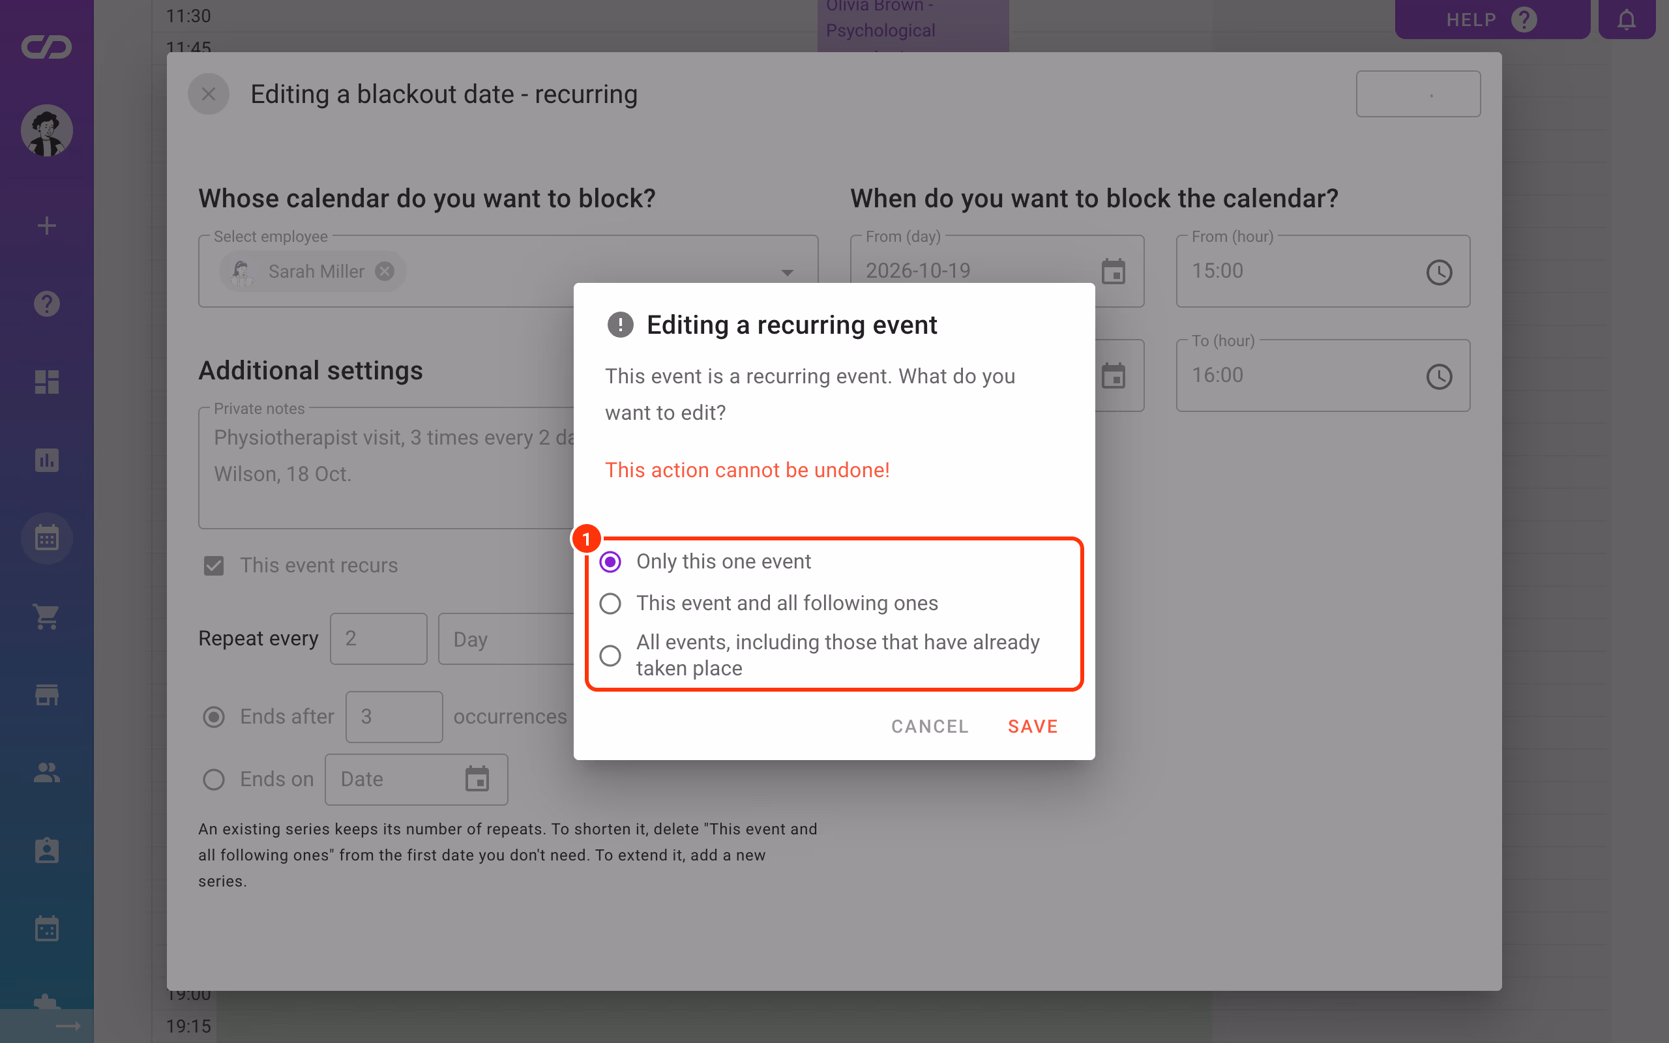
Task: Open the To (day) calendar picker icon
Action: [x=1113, y=376]
